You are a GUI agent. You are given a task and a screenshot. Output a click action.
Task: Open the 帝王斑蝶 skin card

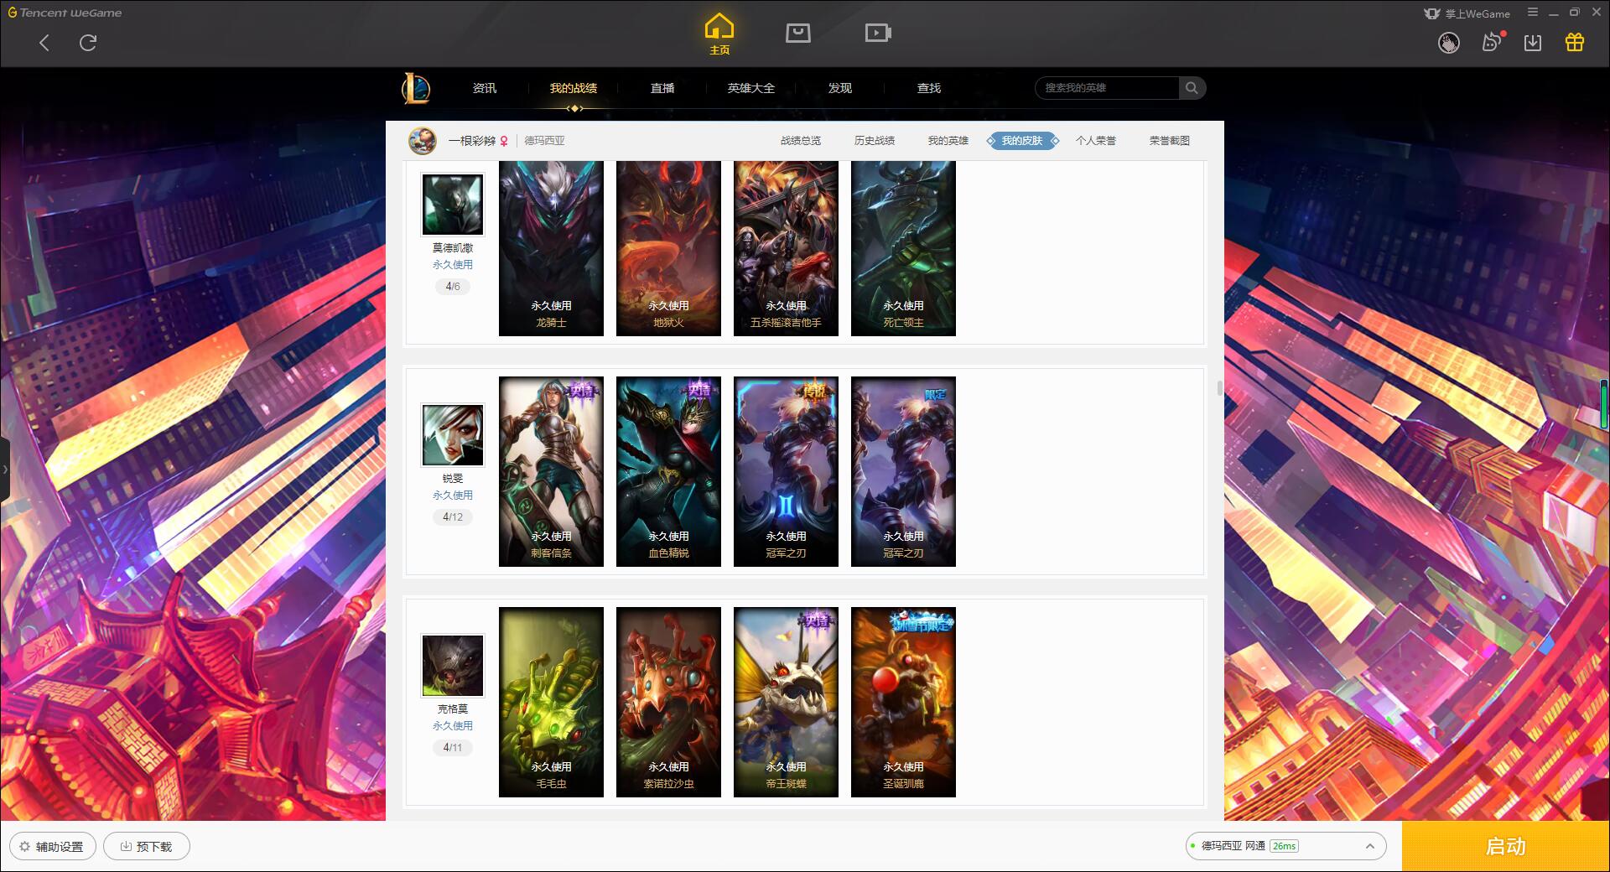pyautogui.click(x=786, y=702)
